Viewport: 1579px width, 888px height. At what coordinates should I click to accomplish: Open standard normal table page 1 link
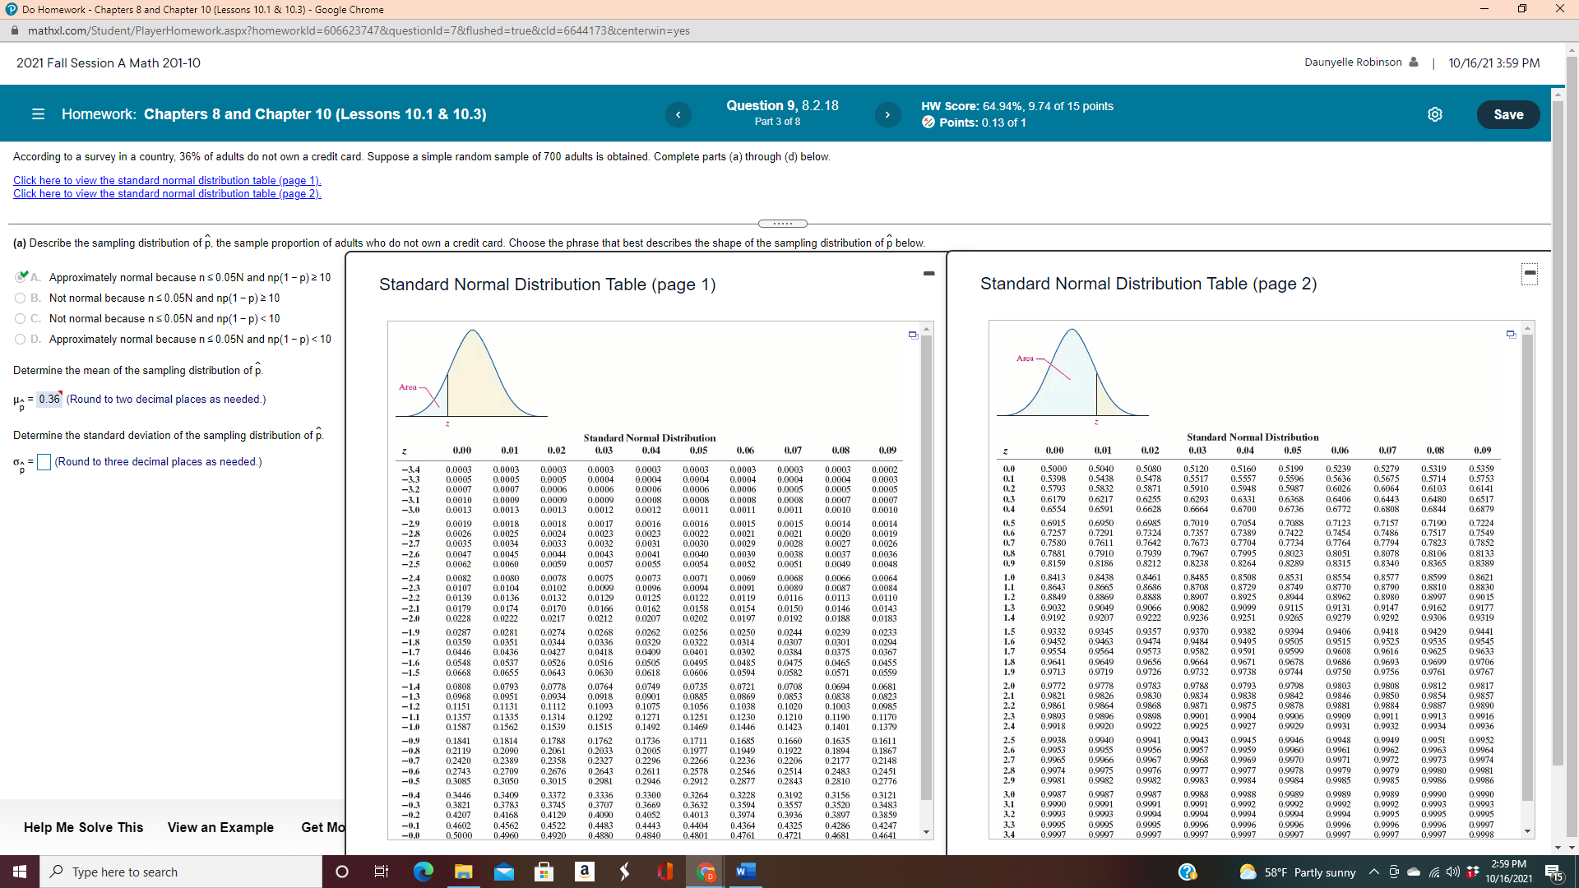tap(167, 180)
